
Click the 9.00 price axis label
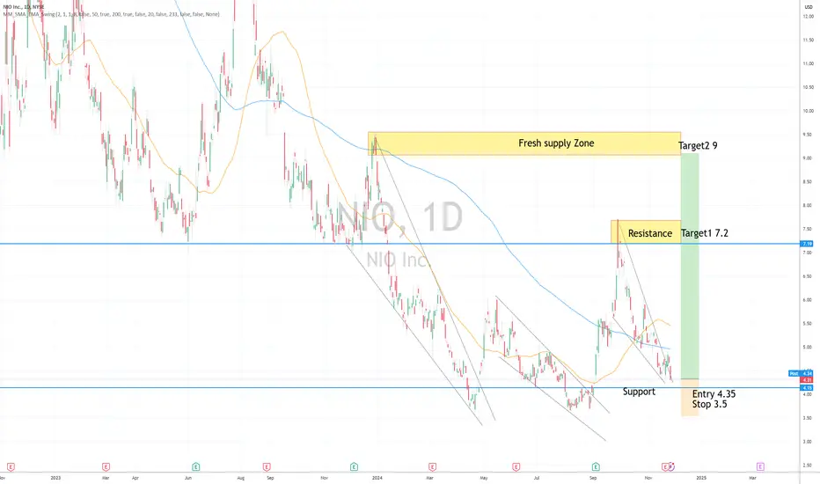[x=808, y=158]
